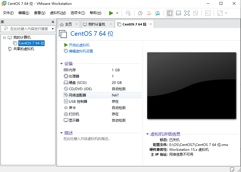The image size is (241, 172).
Task: Close the CentOS 7 64 位 tab
Action: (x=151, y=24)
